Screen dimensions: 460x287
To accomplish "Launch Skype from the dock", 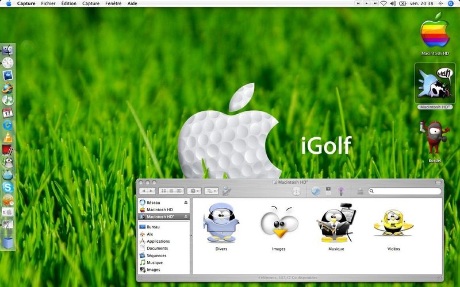I will [x=7, y=187].
